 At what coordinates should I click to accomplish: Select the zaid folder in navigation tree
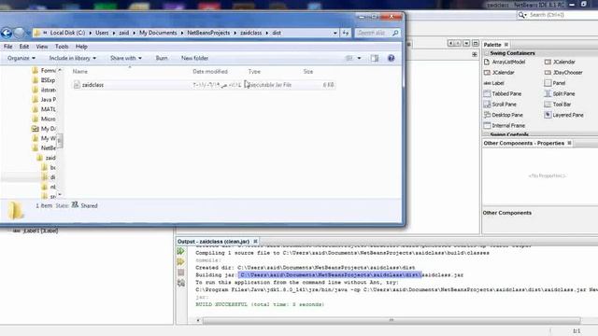click(47, 158)
